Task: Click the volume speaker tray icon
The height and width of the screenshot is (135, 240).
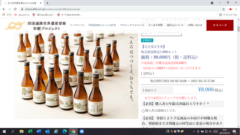Action: [x=210, y=132]
